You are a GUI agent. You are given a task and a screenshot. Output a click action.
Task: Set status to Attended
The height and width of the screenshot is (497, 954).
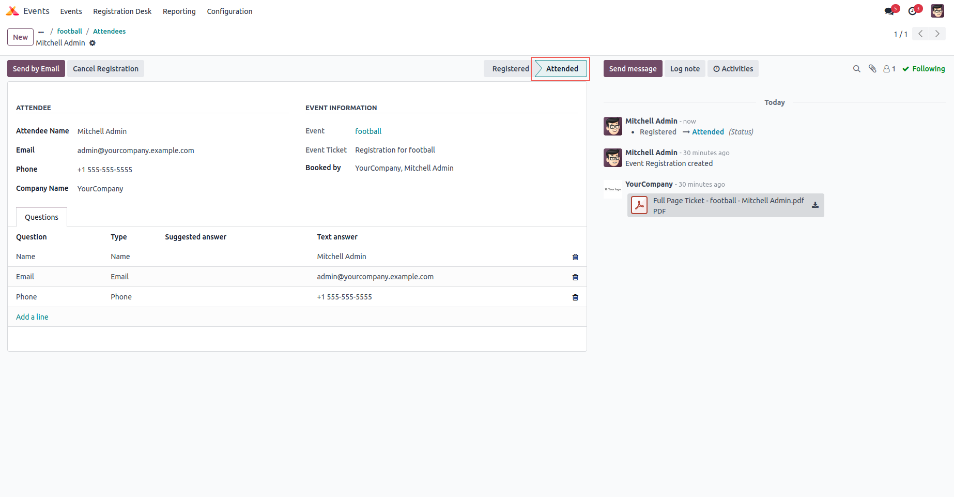click(562, 69)
